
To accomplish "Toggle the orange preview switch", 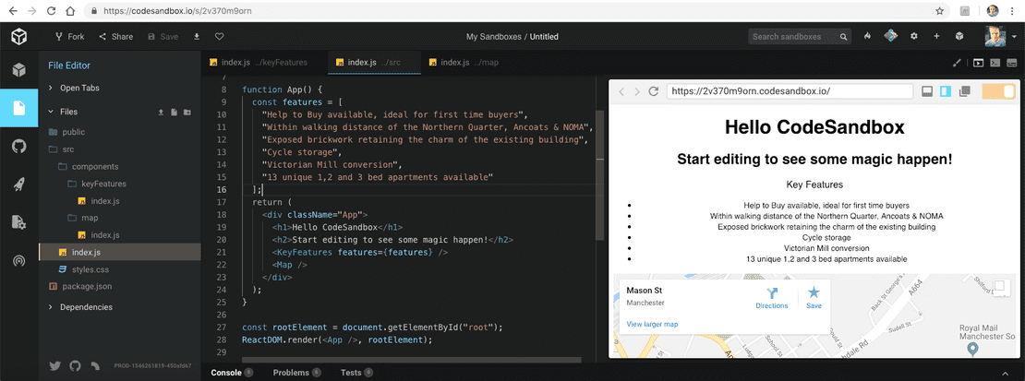I will [x=998, y=91].
